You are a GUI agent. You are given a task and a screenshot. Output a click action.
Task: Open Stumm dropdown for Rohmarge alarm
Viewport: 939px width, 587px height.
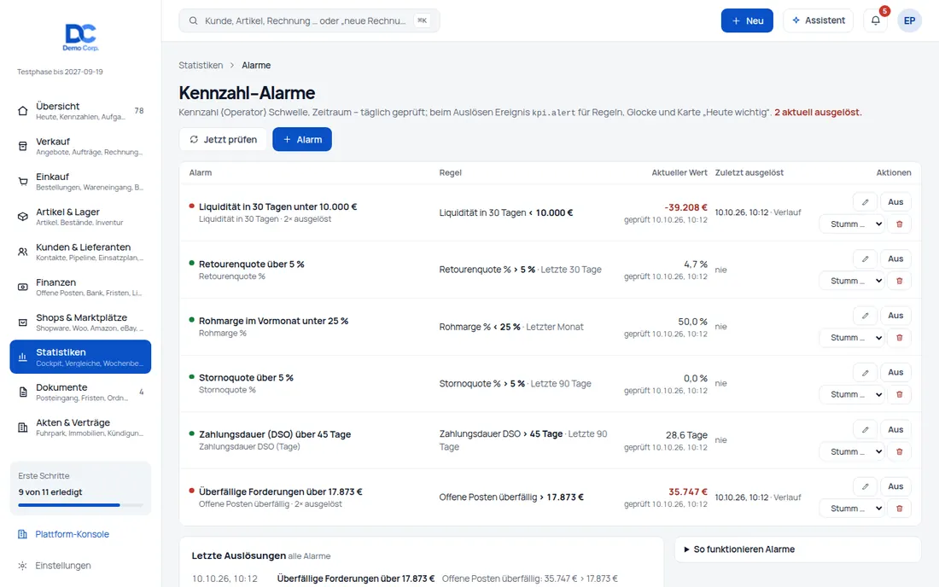click(x=851, y=338)
